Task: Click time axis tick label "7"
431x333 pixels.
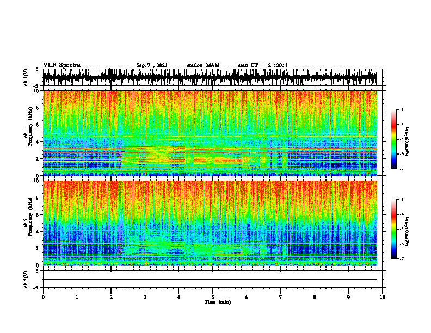Action: (x=281, y=297)
